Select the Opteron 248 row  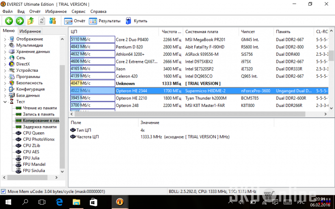tap(199, 106)
